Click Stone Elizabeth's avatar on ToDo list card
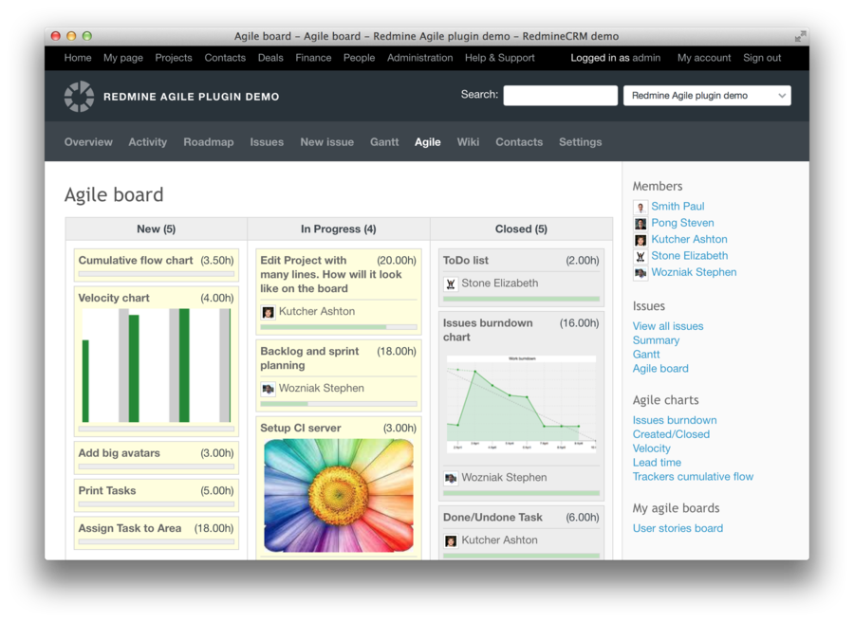The image size is (854, 622). tap(451, 284)
